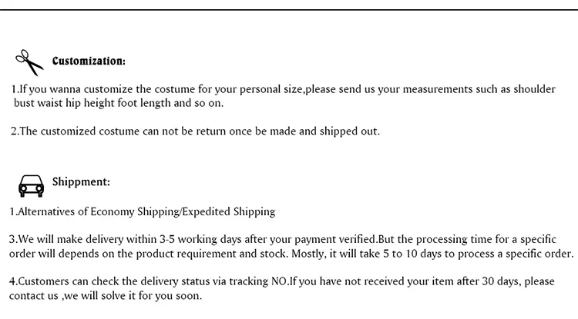Image resolution: width=578 pixels, height=319 pixels.
Task: Click the car icon beside Shippment
Action: point(31,186)
